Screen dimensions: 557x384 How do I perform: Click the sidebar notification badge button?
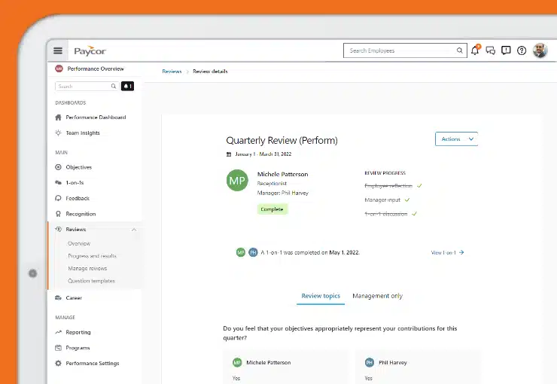pos(127,86)
